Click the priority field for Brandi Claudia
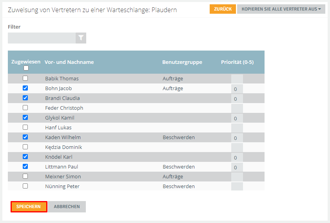Image resolution: width=330 pixels, height=223 pixels. tap(237, 99)
